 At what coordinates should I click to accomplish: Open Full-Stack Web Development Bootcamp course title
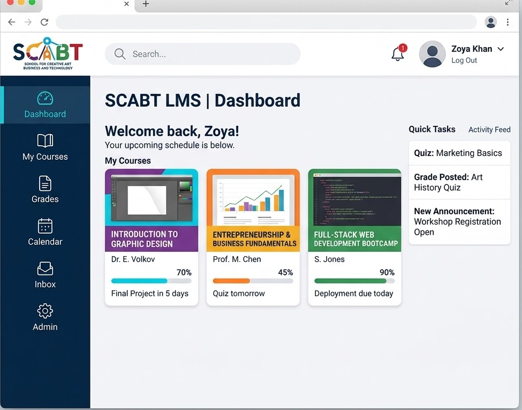(355, 239)
